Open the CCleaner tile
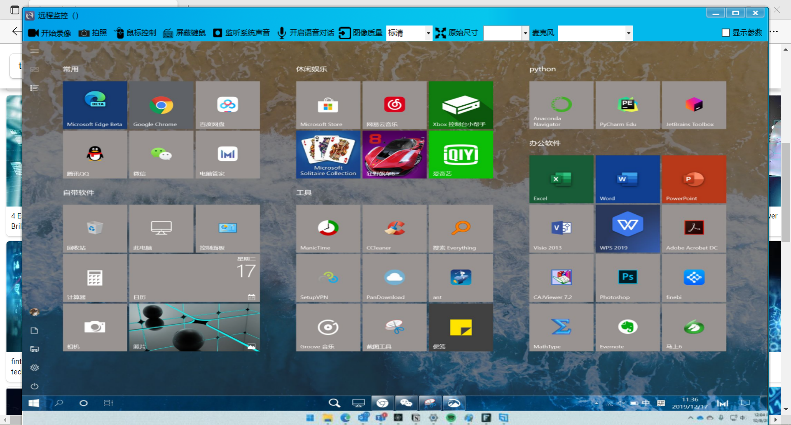The height and width of the screenshot is (425, 791). click(394, 229)
